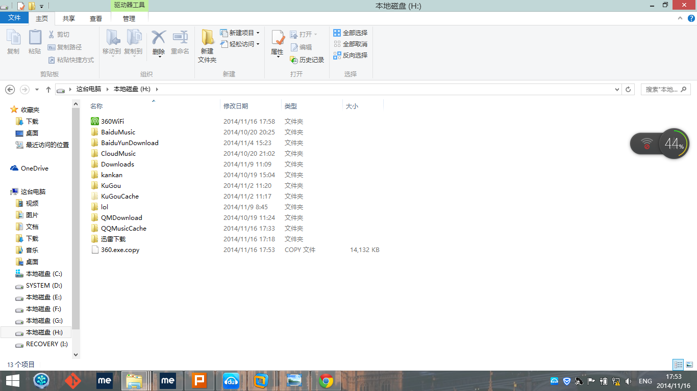Switch to the 查看 (View) ribbon tab
Viewport: 697px width, 391px height.
pyautogui.click(x=96, y=18)
